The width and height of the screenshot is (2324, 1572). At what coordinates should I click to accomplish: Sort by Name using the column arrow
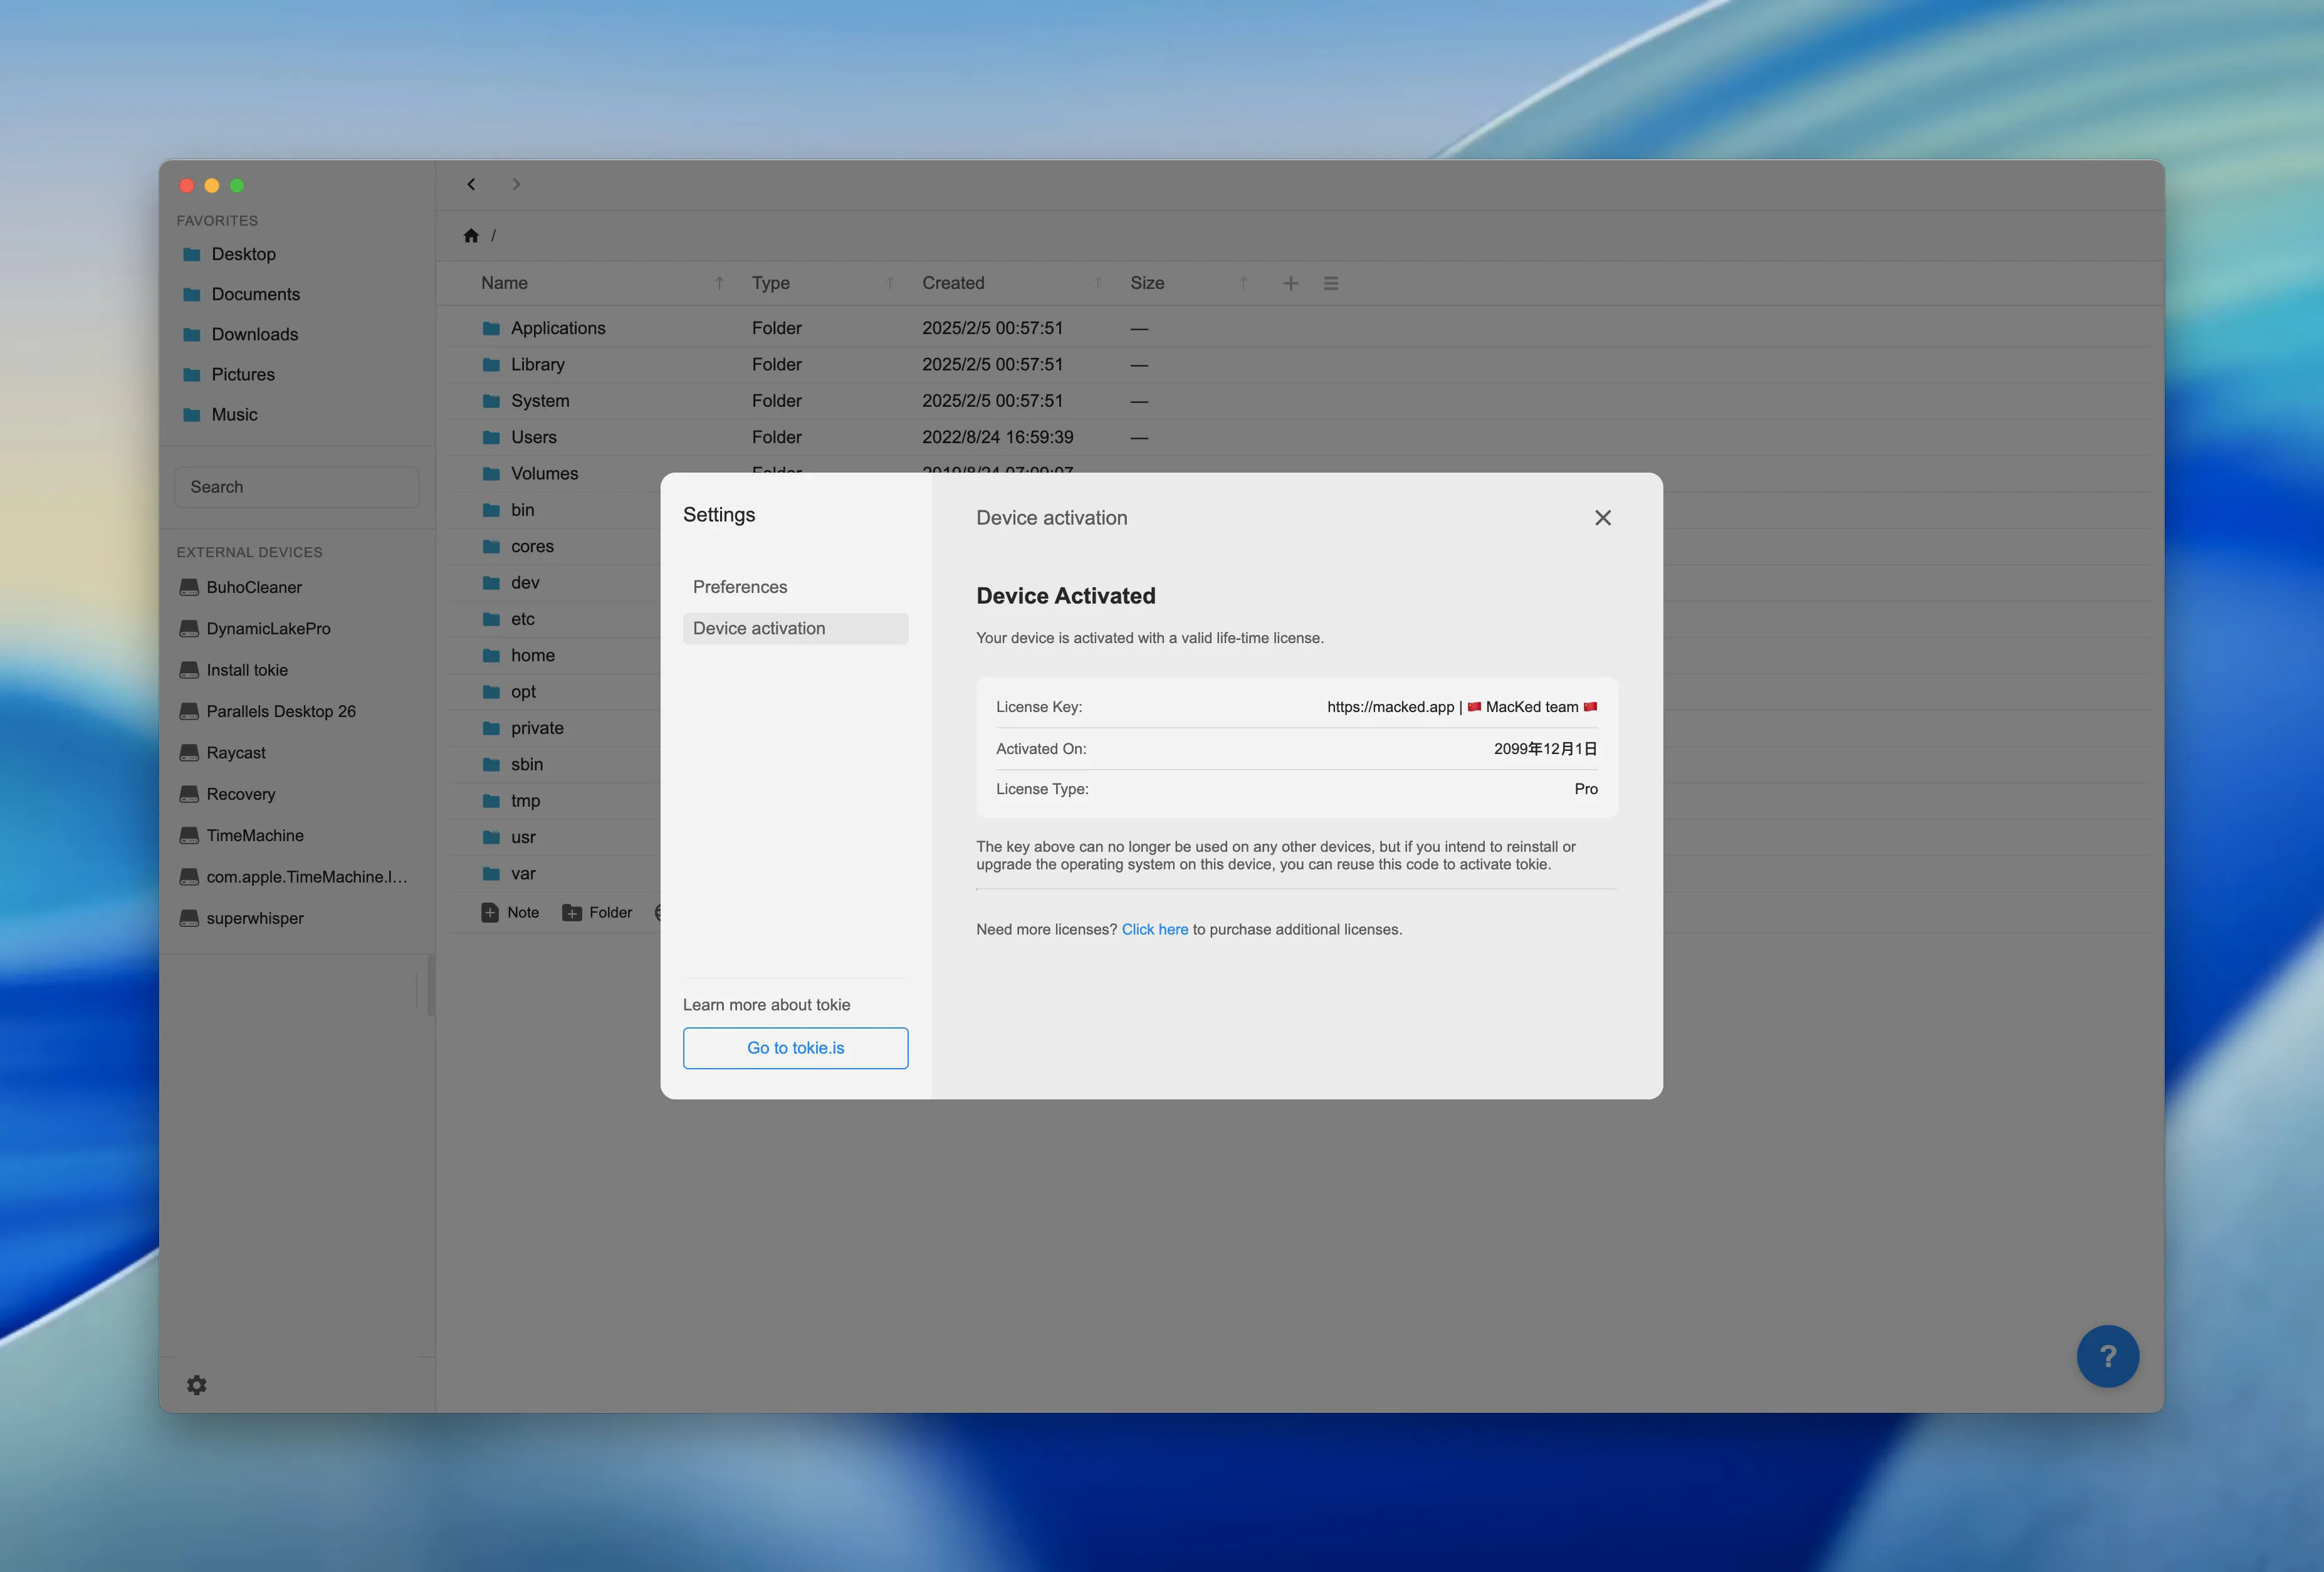tap(718, 283)
